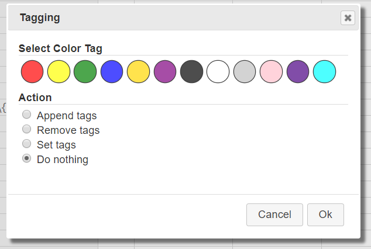
Task: Pick the white color tag
Action: coord(218,71)
